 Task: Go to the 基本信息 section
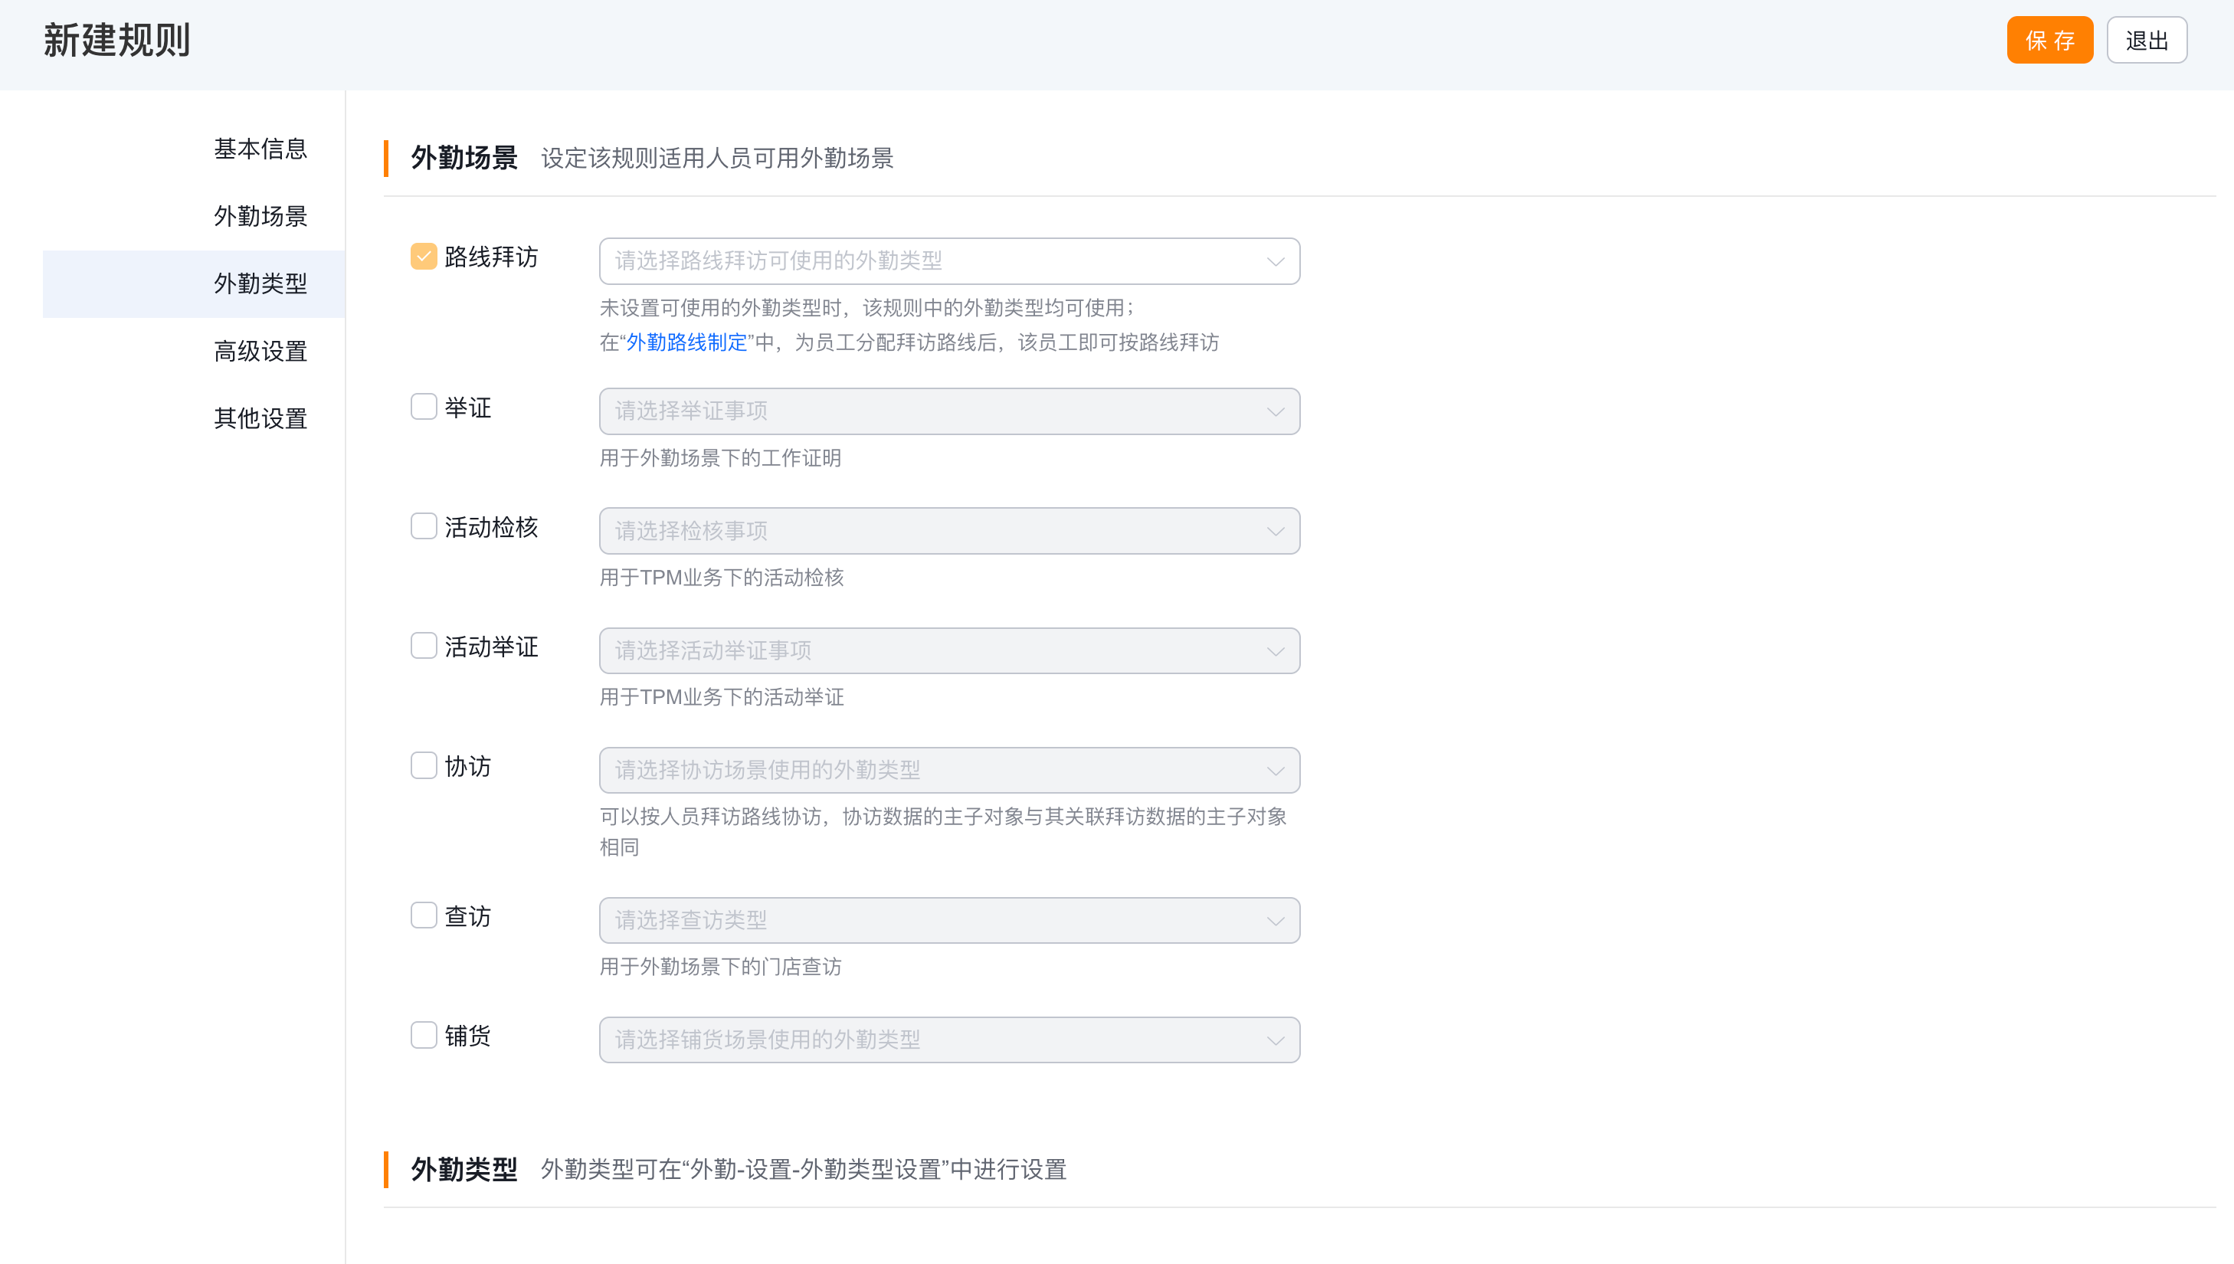[x=260, y=149]
